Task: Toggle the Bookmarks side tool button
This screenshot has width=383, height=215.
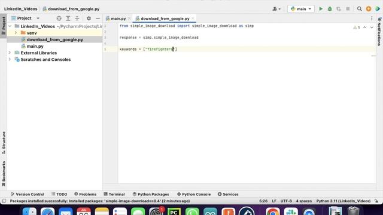Action: pyautogui.click(x=4, y=174)
